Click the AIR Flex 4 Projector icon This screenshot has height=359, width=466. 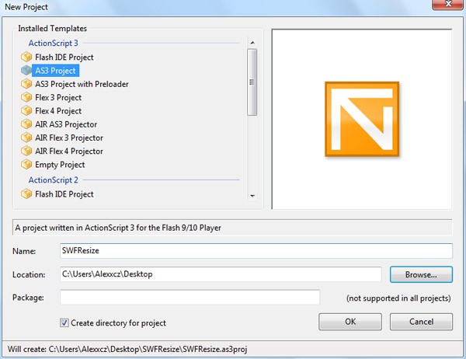(26, 151)
